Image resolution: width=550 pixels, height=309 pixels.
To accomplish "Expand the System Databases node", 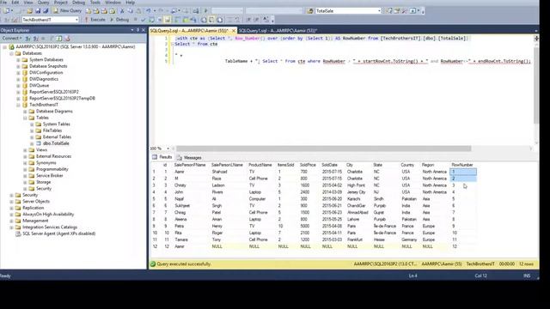I will 18,60.
